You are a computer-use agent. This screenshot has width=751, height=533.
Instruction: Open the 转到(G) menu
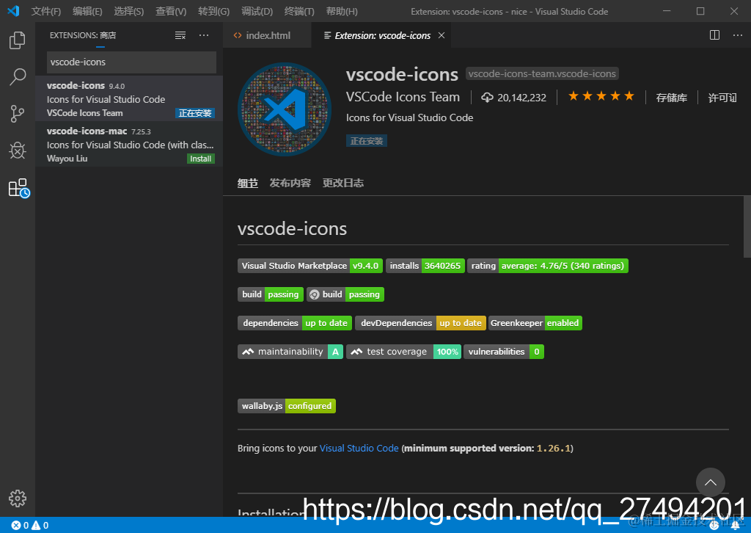213,11
